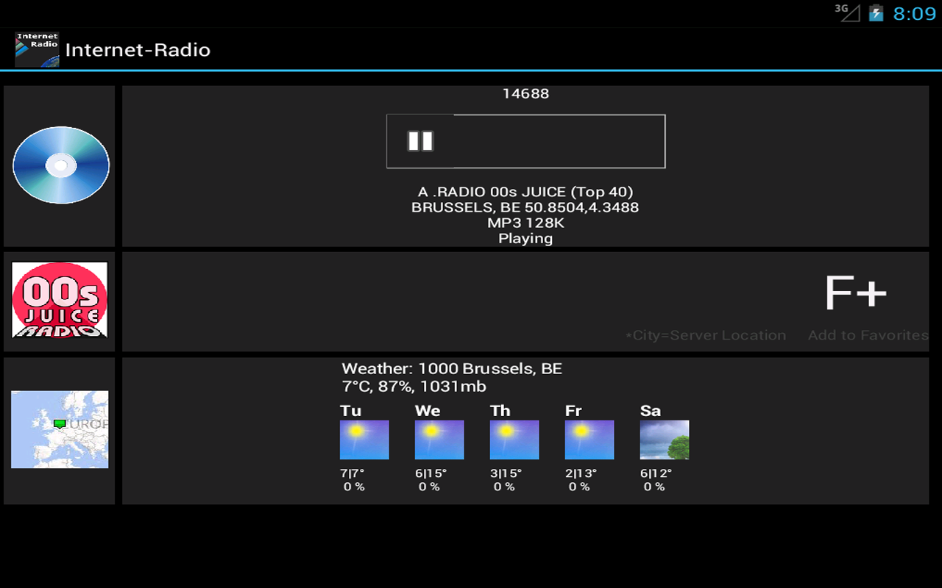This screenshot has height=588, width=942.
Task: Open Tuesday's sunny weather icon
Action: pos(366,440)
